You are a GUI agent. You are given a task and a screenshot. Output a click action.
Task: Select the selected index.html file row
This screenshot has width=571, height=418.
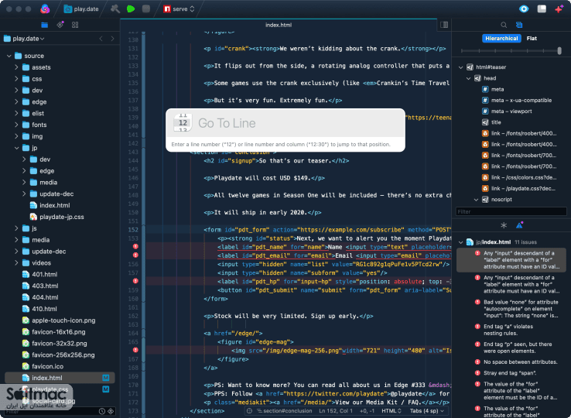click(60, 378)
